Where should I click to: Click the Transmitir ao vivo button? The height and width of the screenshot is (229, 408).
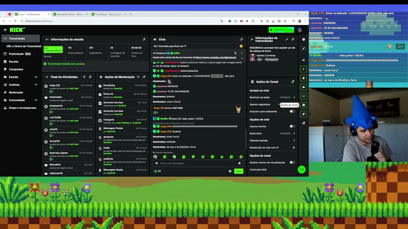(x=281, y=30)
